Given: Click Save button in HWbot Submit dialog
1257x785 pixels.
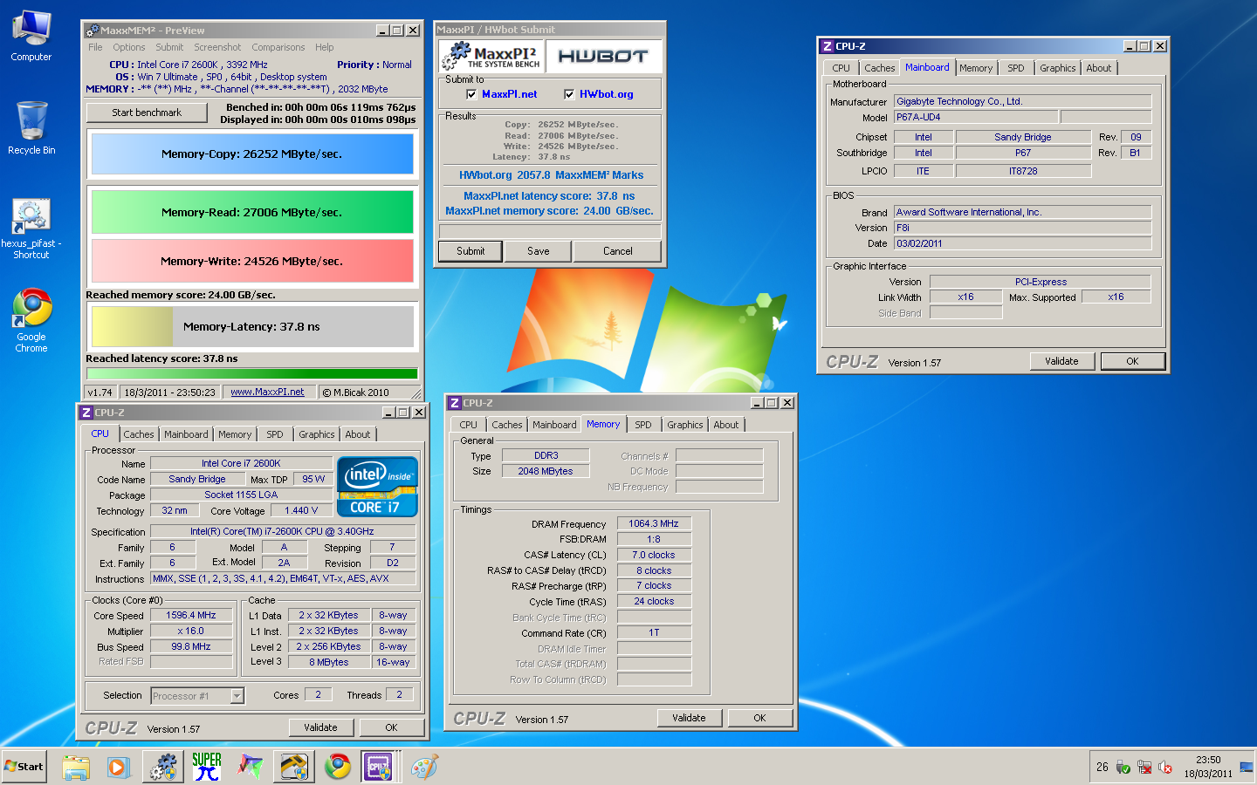Looking at the screenshot, I should tap(539, 251).
